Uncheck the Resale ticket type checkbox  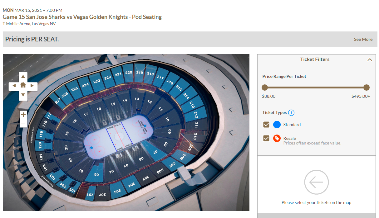[266, 138]
